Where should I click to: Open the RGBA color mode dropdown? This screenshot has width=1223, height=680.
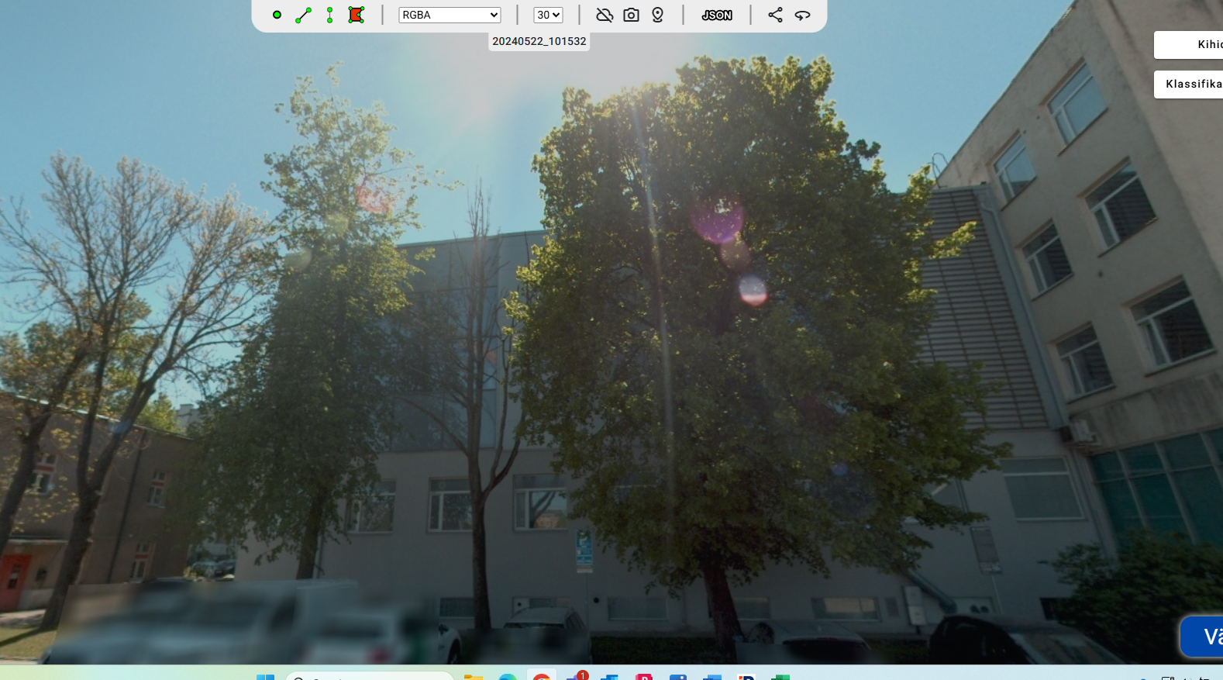click(450, 15)
